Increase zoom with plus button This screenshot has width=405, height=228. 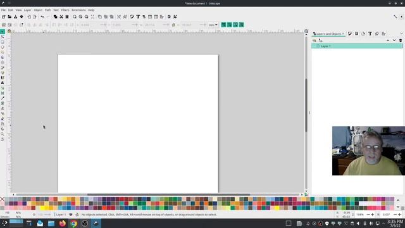click(x=373, y=215)
